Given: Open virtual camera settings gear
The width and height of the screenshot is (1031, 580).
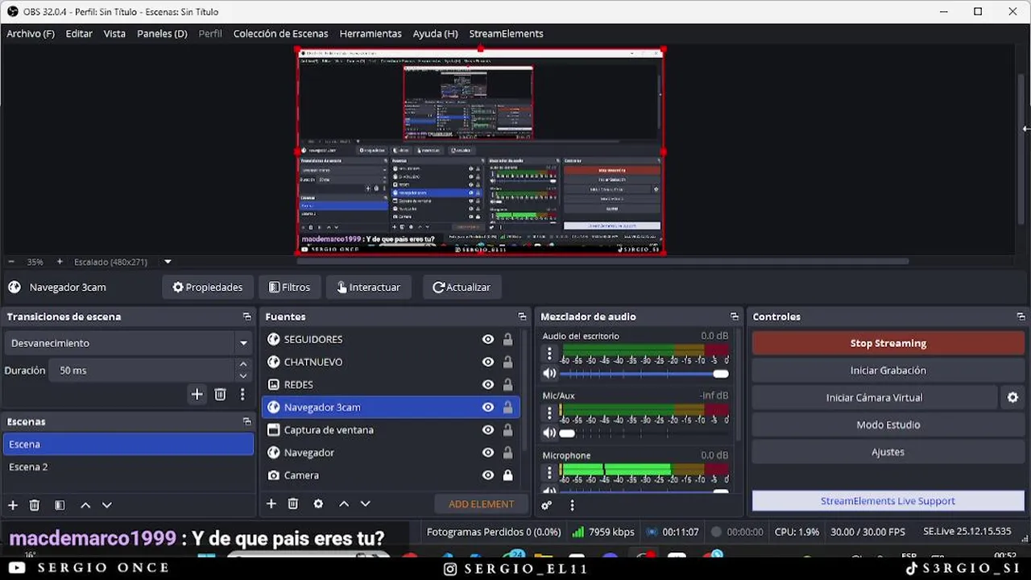Looking at the screenshot, I should [x=1012, y=398].
